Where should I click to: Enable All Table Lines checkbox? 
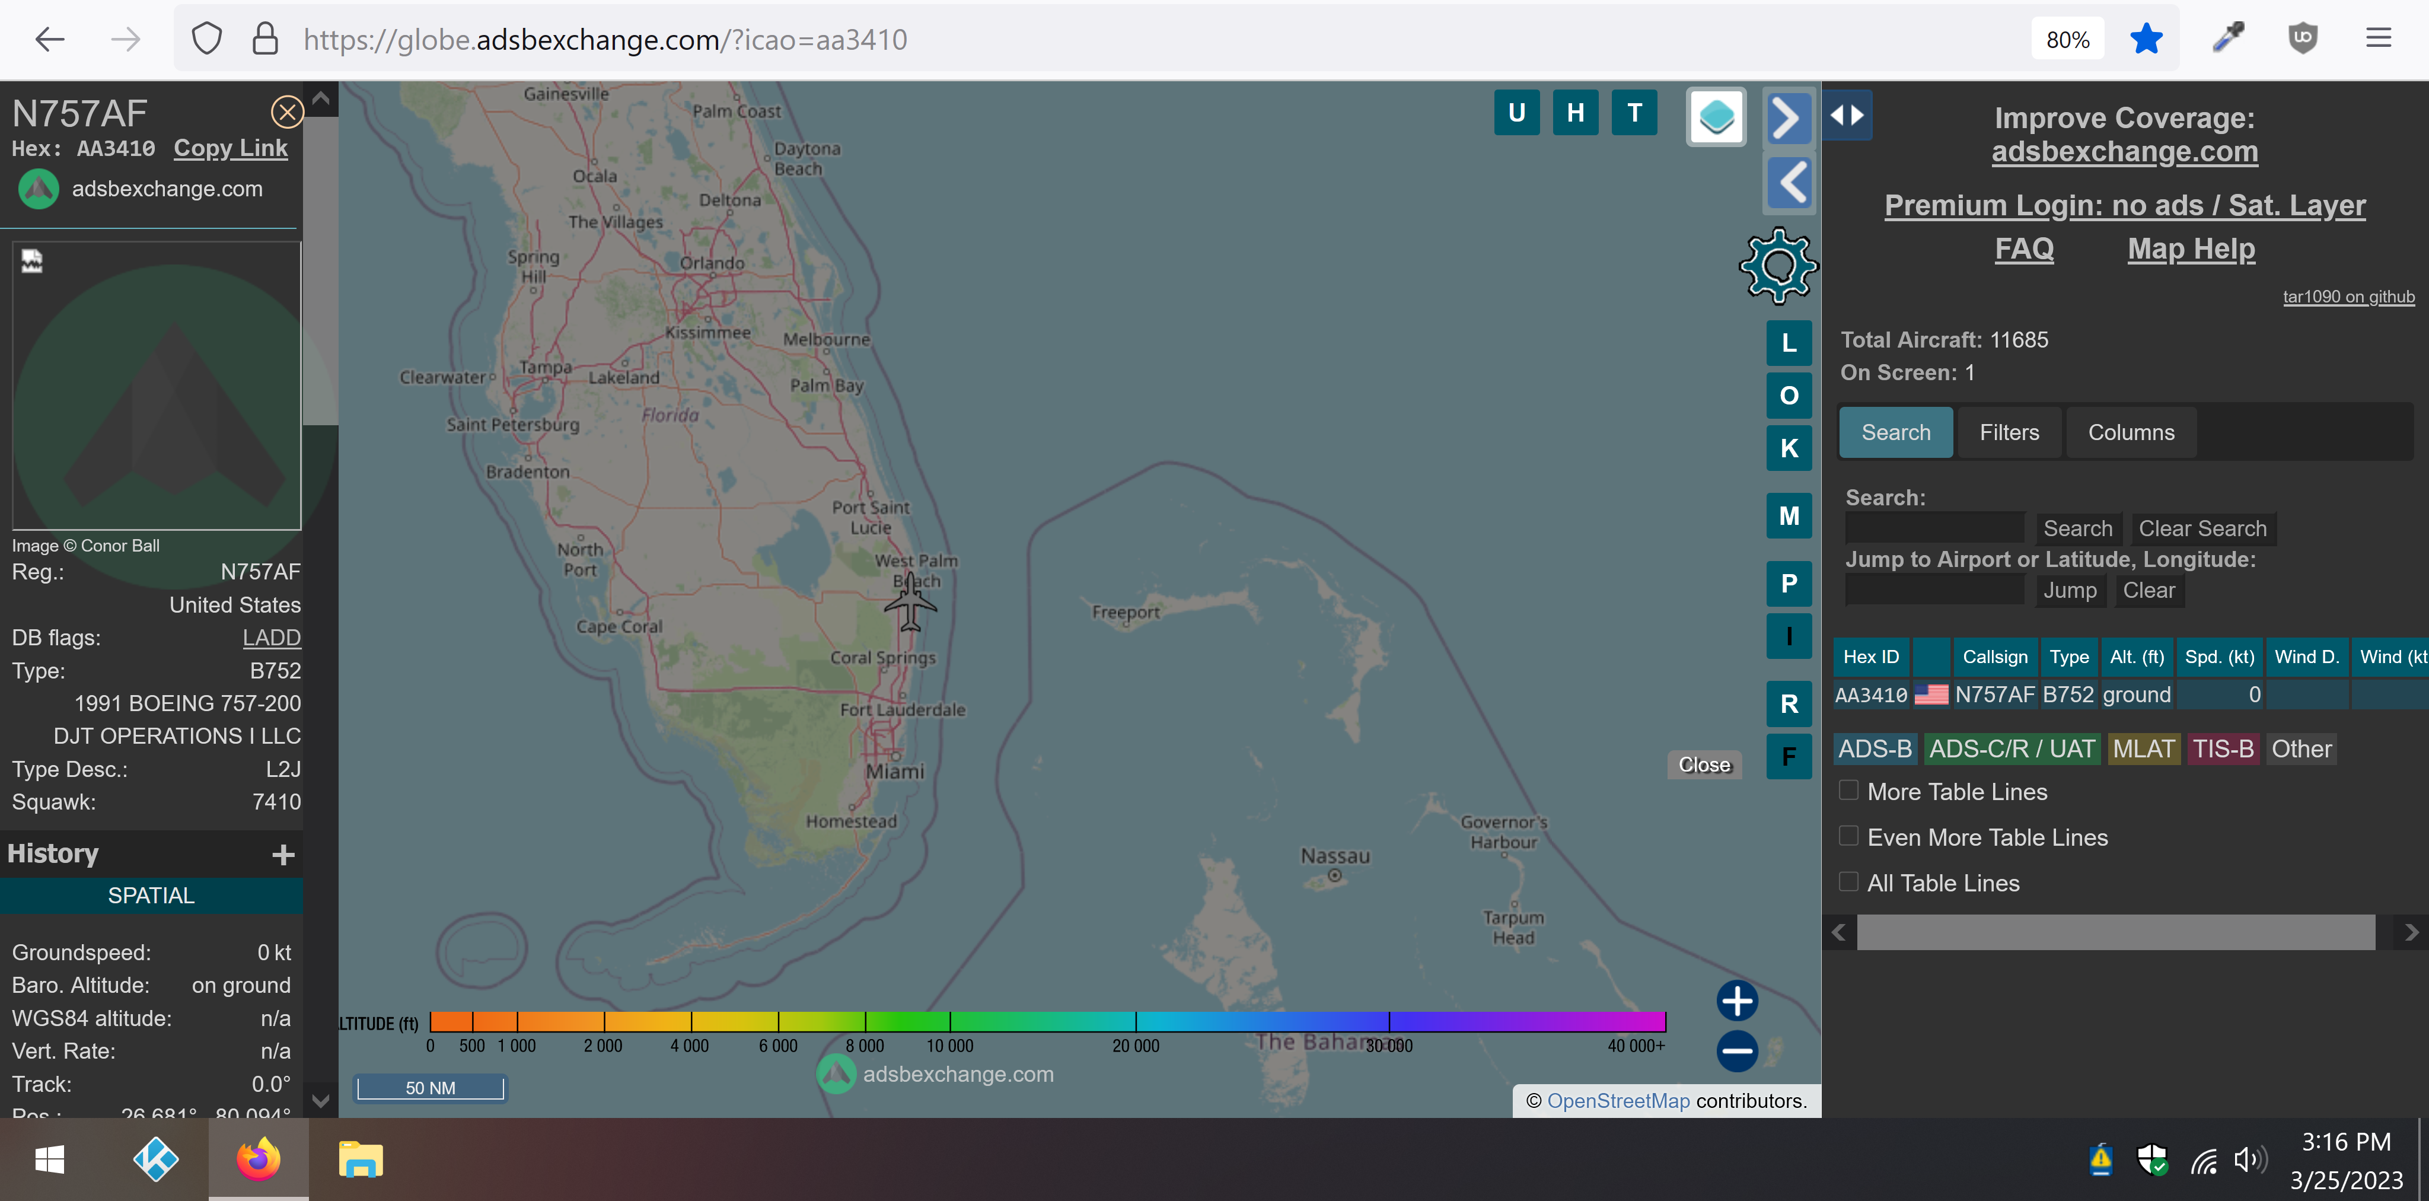pos(1848,883)
